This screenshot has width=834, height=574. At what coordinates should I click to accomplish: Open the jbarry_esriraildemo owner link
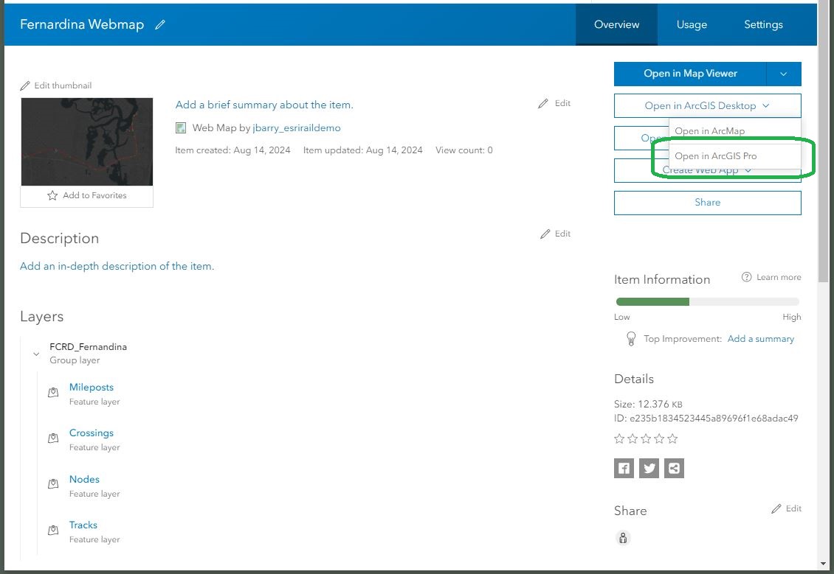[296, 128]
